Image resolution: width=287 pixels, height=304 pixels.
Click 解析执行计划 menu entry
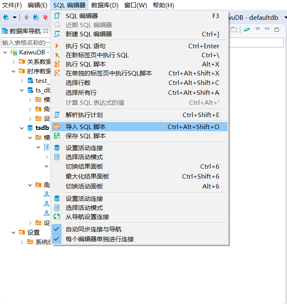[84, 115]
